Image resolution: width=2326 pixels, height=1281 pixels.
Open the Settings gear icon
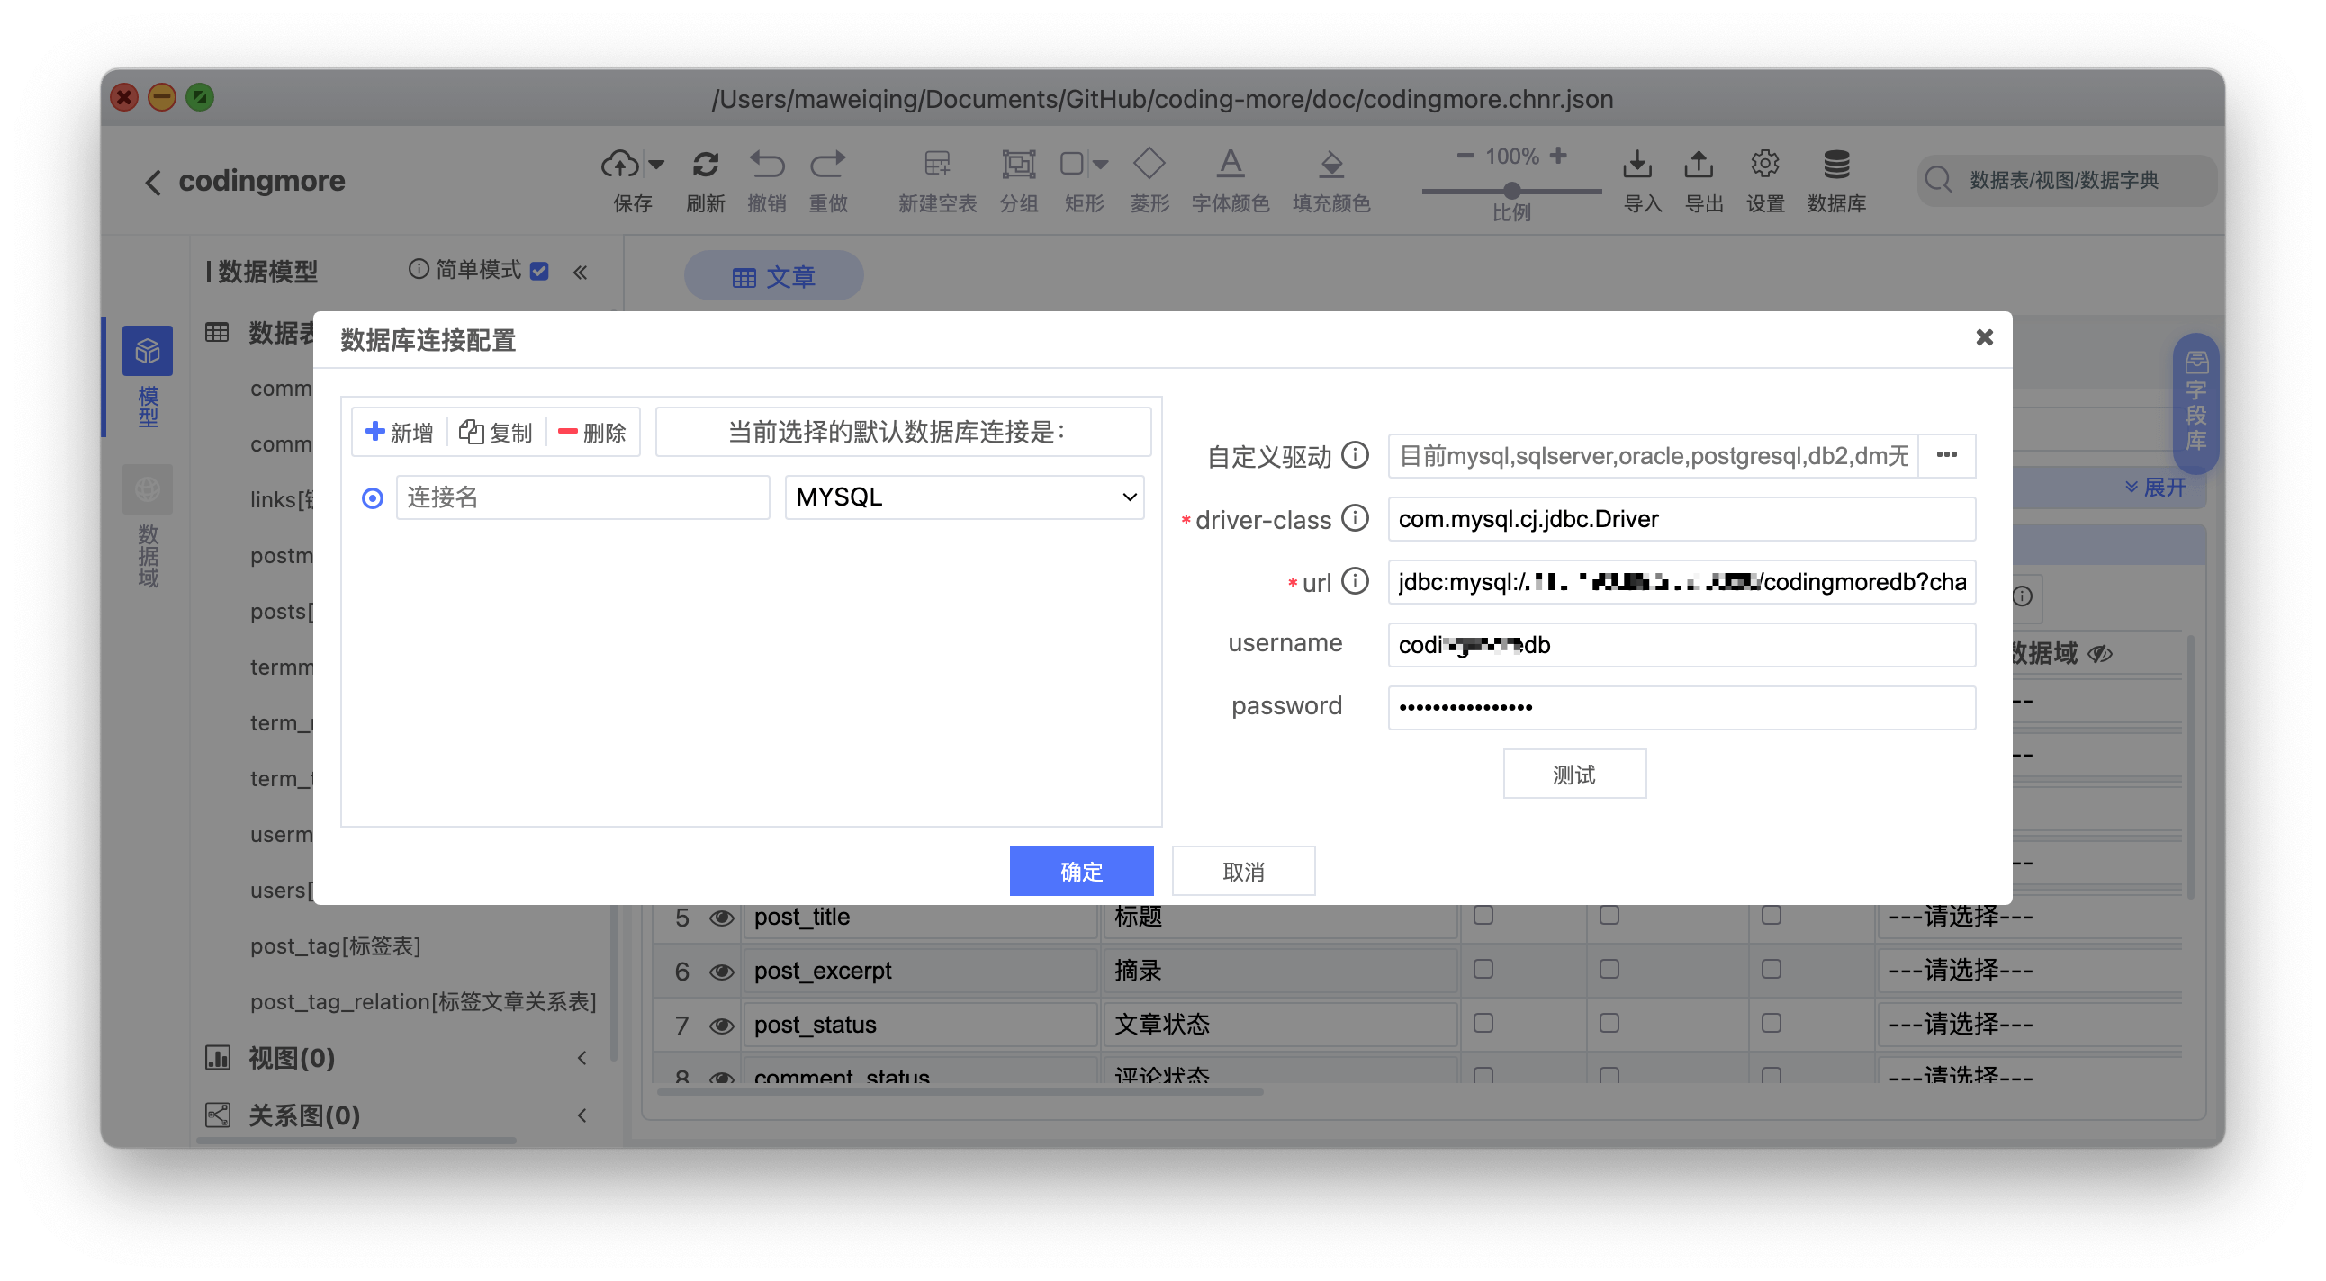[1764, 165]
